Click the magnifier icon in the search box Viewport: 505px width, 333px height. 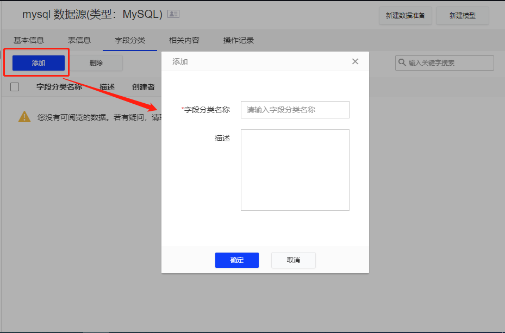402,63
